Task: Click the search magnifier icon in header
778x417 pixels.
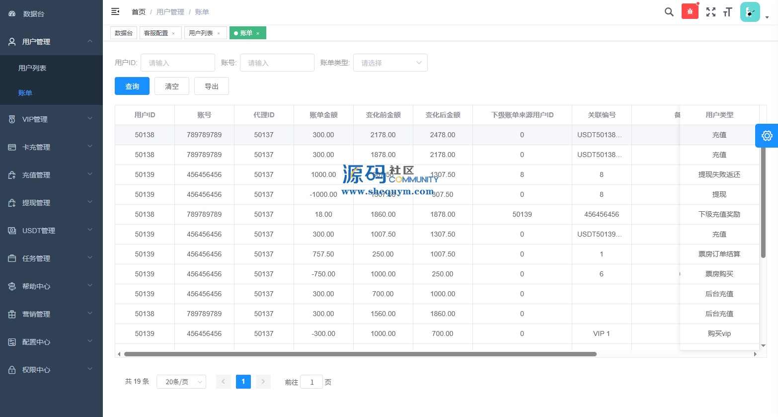Action: tap(669, 12)
